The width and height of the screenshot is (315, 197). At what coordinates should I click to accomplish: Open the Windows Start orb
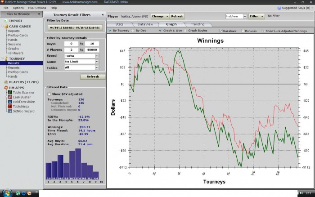pyautogui.click(x=7, y=193)
